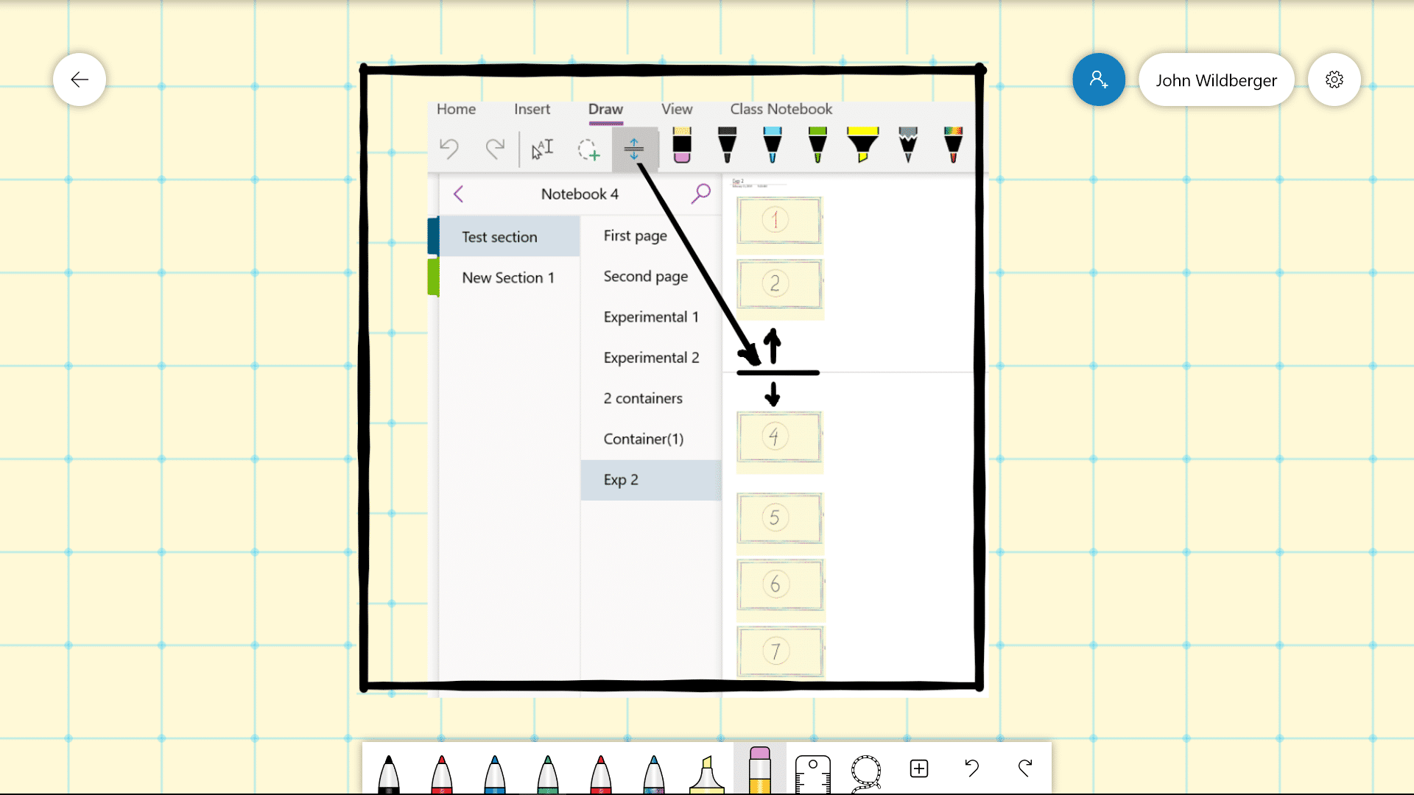Click the pink eraser in the OneNote ribbon
1414x795 pixels.
coord(682,145)
